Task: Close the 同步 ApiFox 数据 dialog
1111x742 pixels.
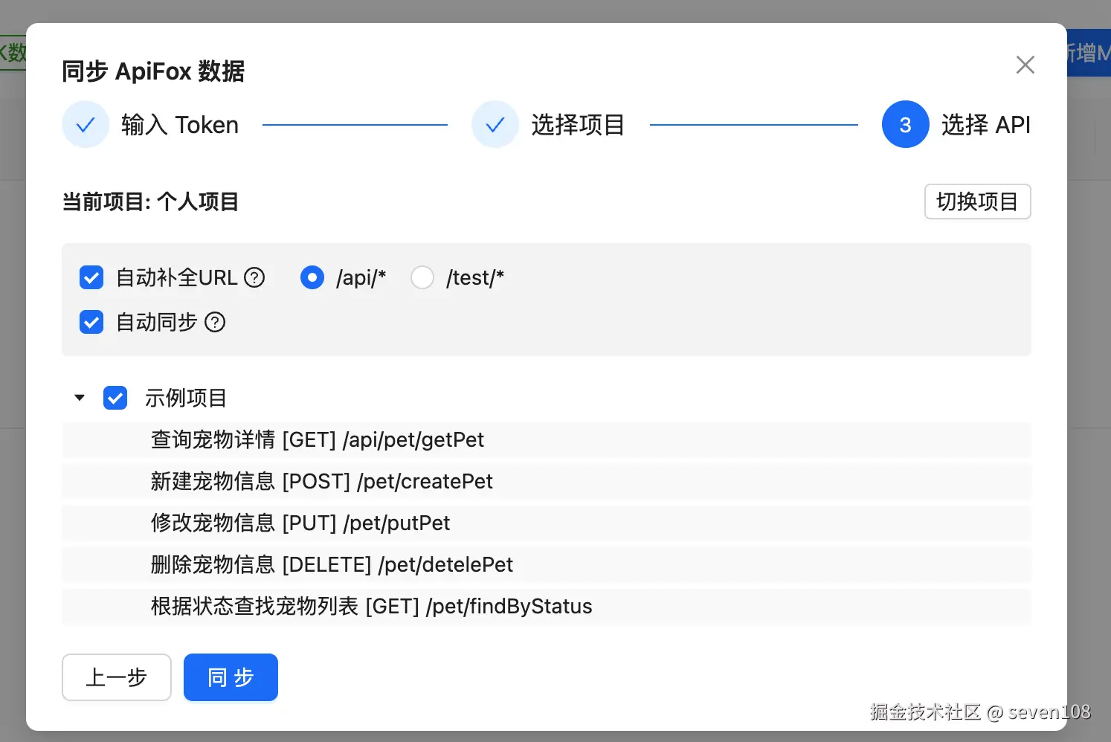Action: pos(1025,65)
